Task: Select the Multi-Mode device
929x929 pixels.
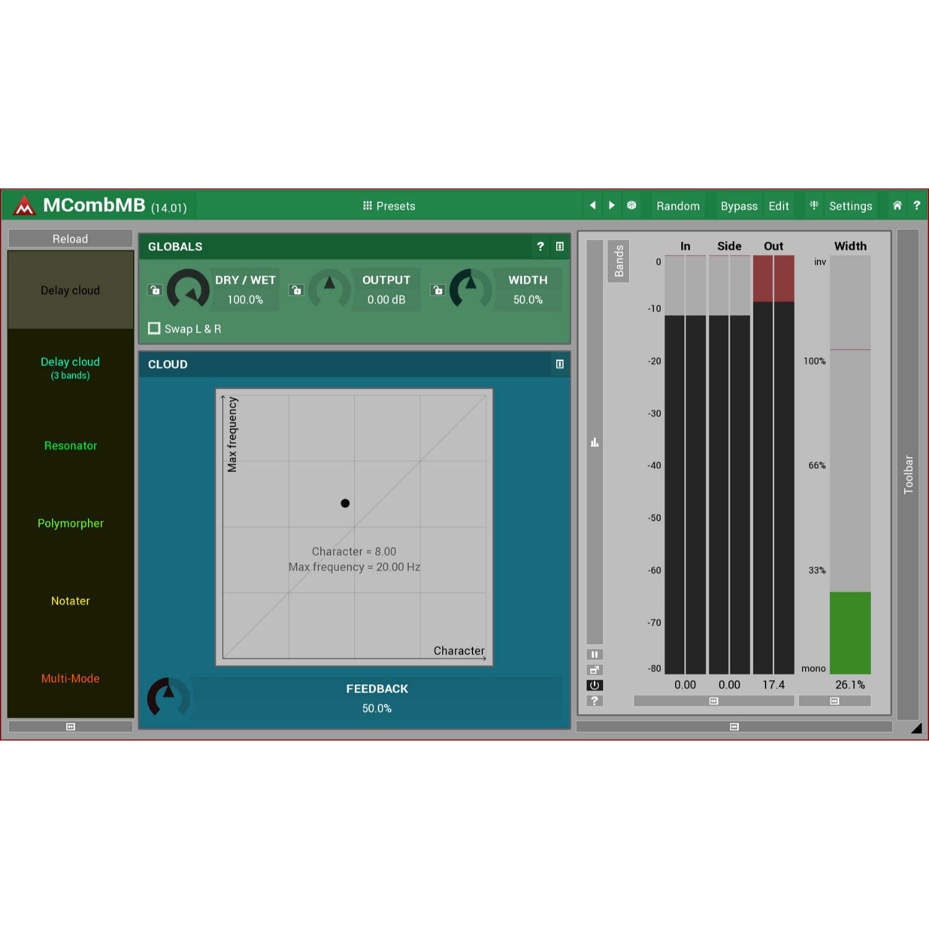Action: point(71,678)
